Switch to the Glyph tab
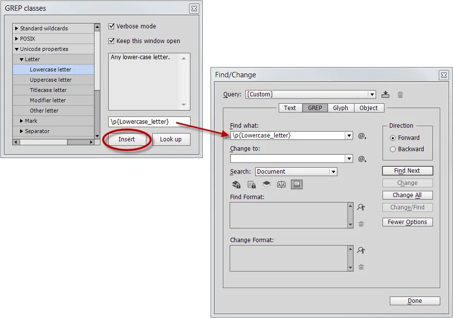453x318 pixels. pos(340,108)
